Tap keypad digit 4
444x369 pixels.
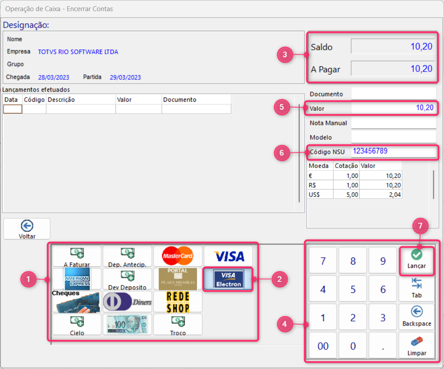click(323, 289)
